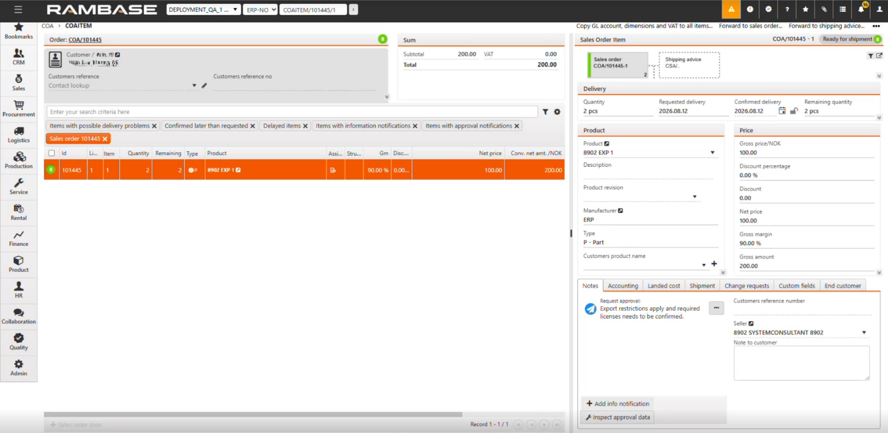Click 'Forward to sales order...' action
888x433 pixels.
[x=750, y=26]
